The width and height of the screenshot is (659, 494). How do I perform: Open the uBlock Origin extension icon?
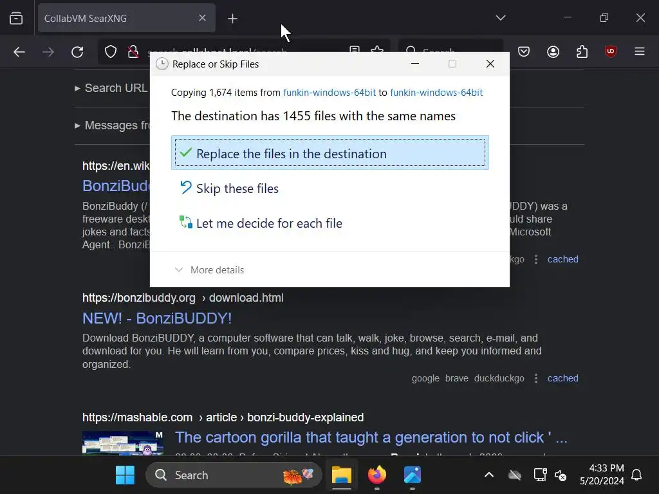tap(611, 51)
